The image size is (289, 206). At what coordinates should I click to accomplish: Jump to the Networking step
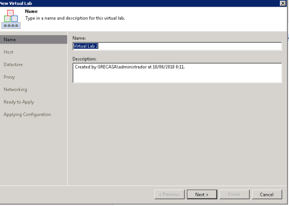(15, 90)
